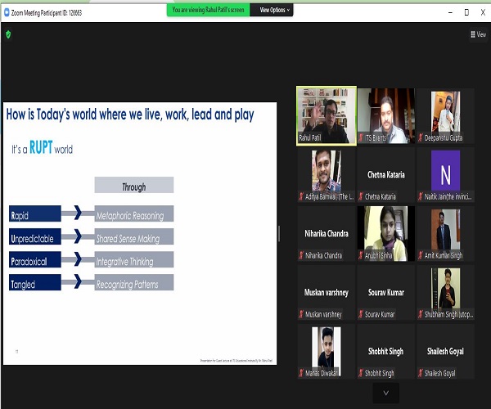This screenshot has height=409, width=491.
Task: Click muted mic icon for Muskan varshney
Action: tap(301, 314)
